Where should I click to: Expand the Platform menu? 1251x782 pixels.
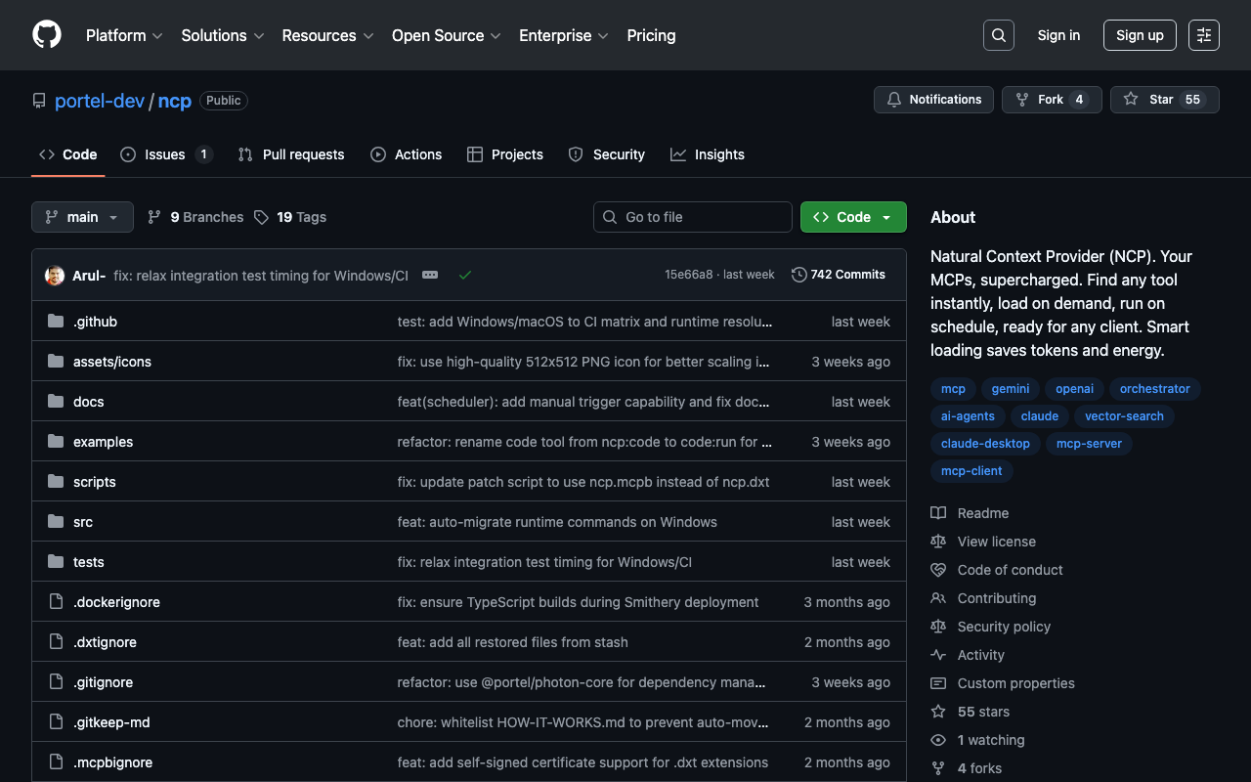[x=124, y=35]
